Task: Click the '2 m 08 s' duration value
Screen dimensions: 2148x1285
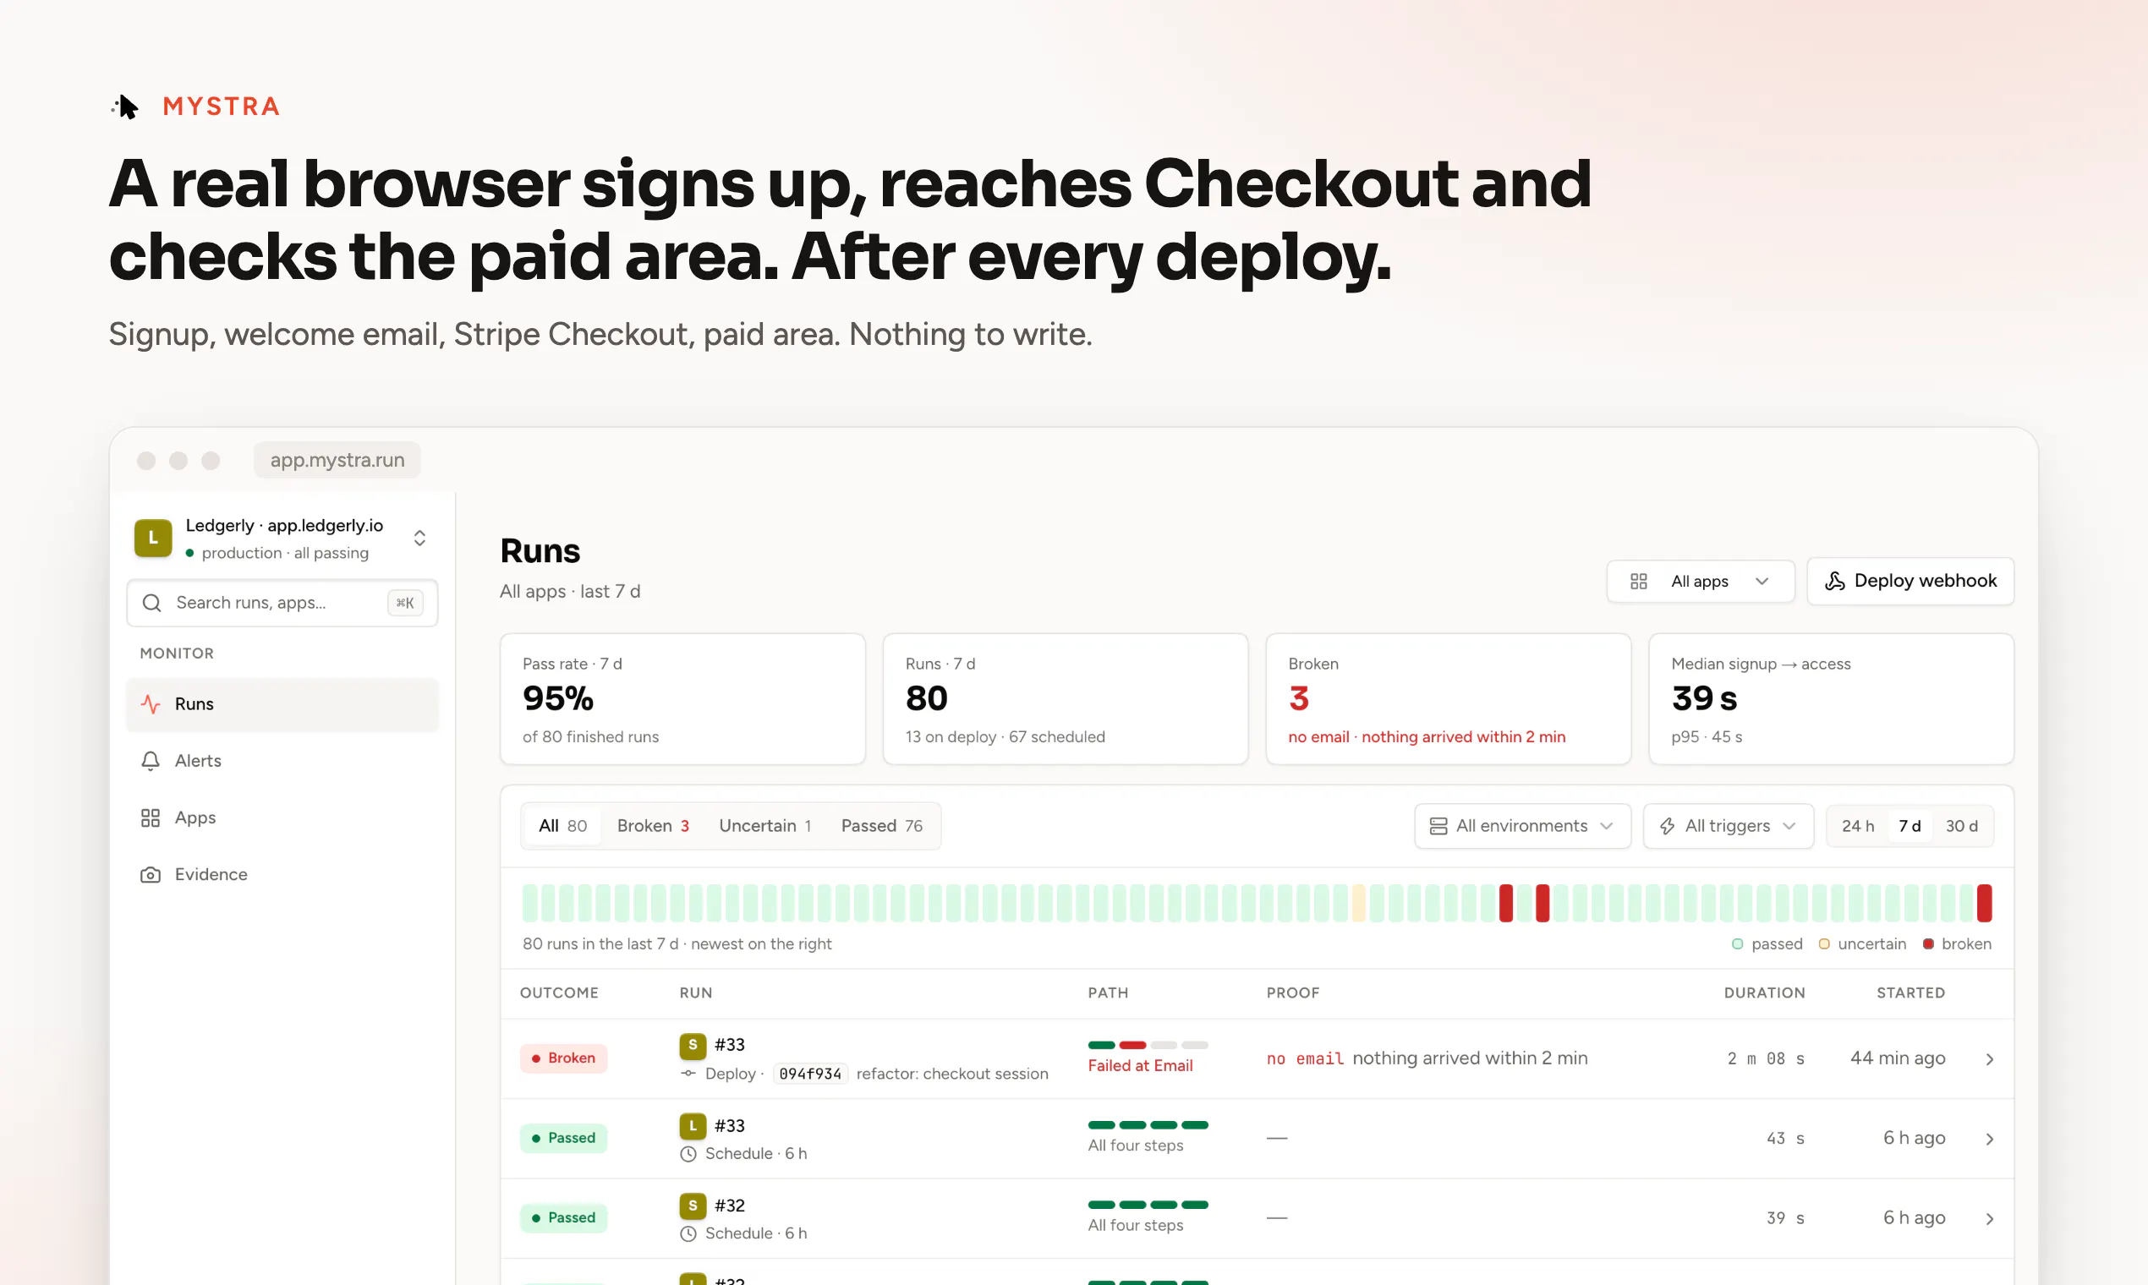Action: (x=1766, y=1058)
